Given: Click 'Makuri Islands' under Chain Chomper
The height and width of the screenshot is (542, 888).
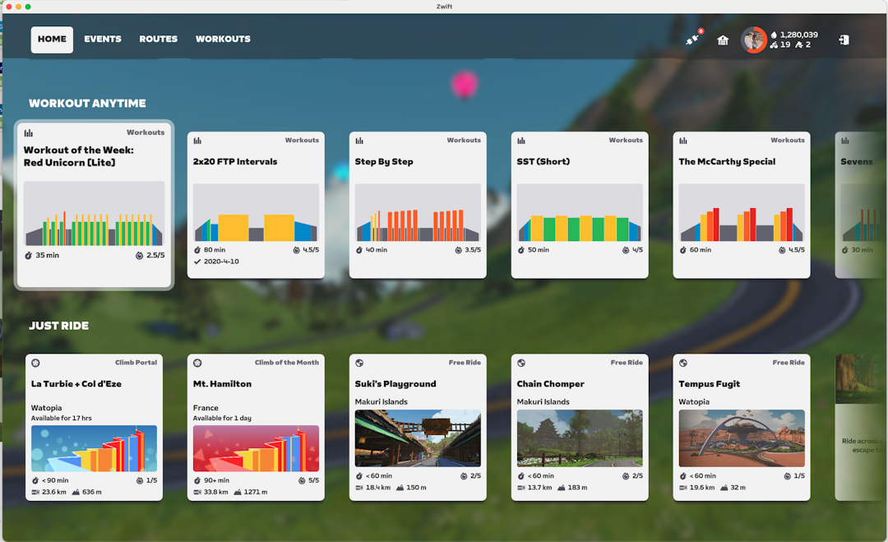Looking at the screenshot, I should point(543,401).
